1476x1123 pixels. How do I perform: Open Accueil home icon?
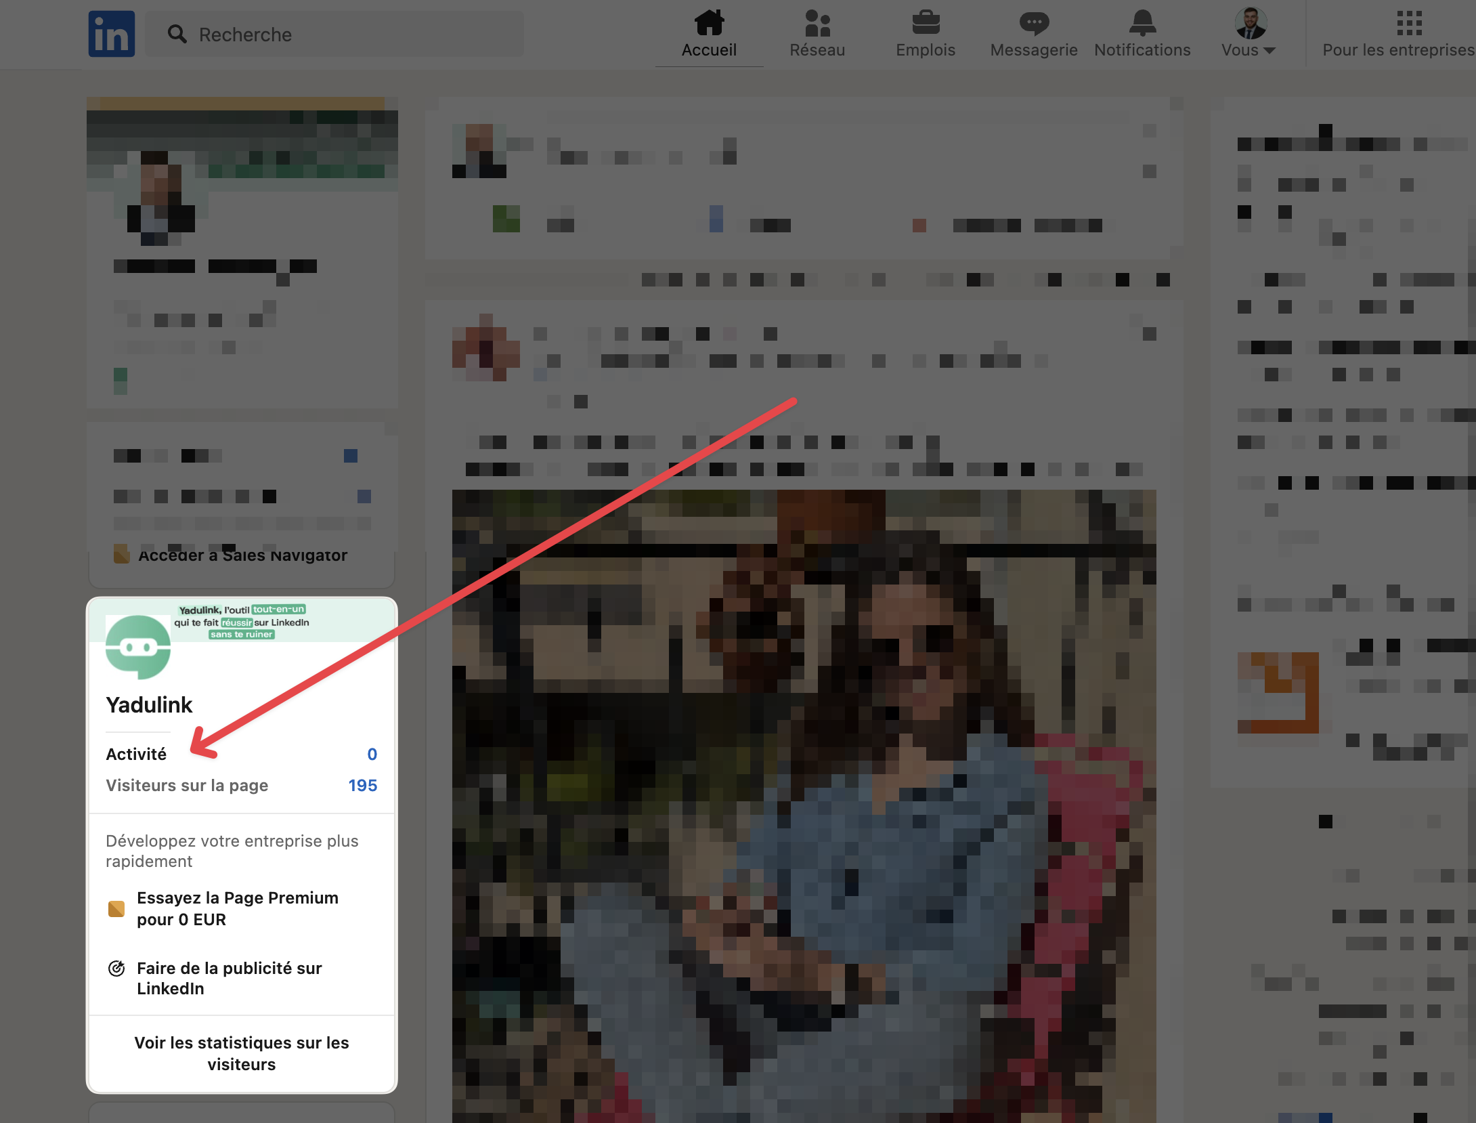click(x=708, y=23)
